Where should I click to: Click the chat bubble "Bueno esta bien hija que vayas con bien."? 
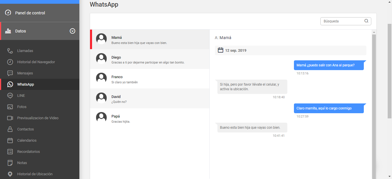click(252, 128)
